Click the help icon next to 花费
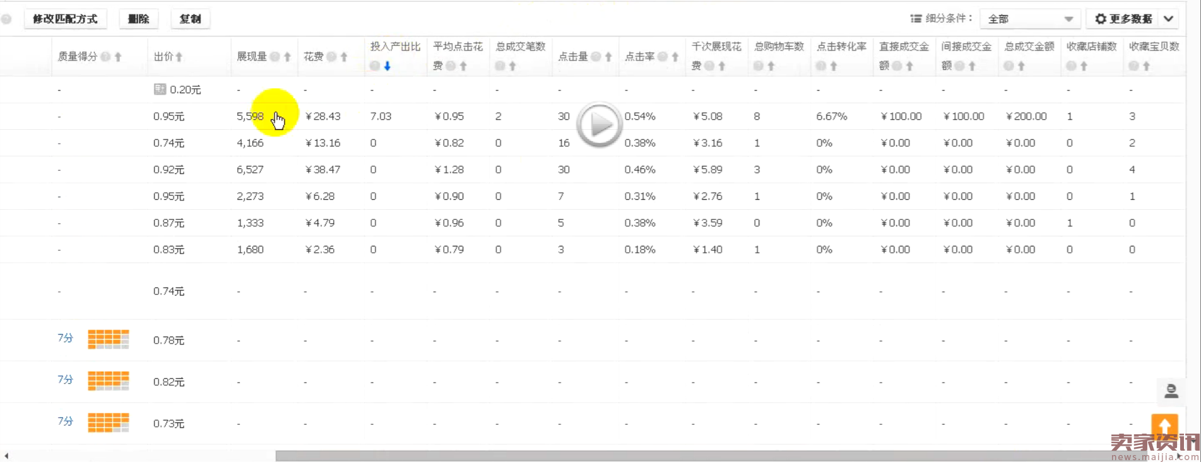 click(x=331, y=57)
